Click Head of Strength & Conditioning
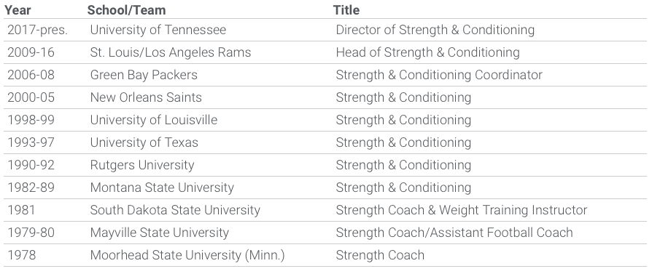This screenshot has height=274, width=652. tap(427, 52)
